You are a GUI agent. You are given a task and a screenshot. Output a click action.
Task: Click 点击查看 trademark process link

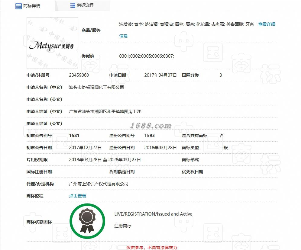point(78,196)
